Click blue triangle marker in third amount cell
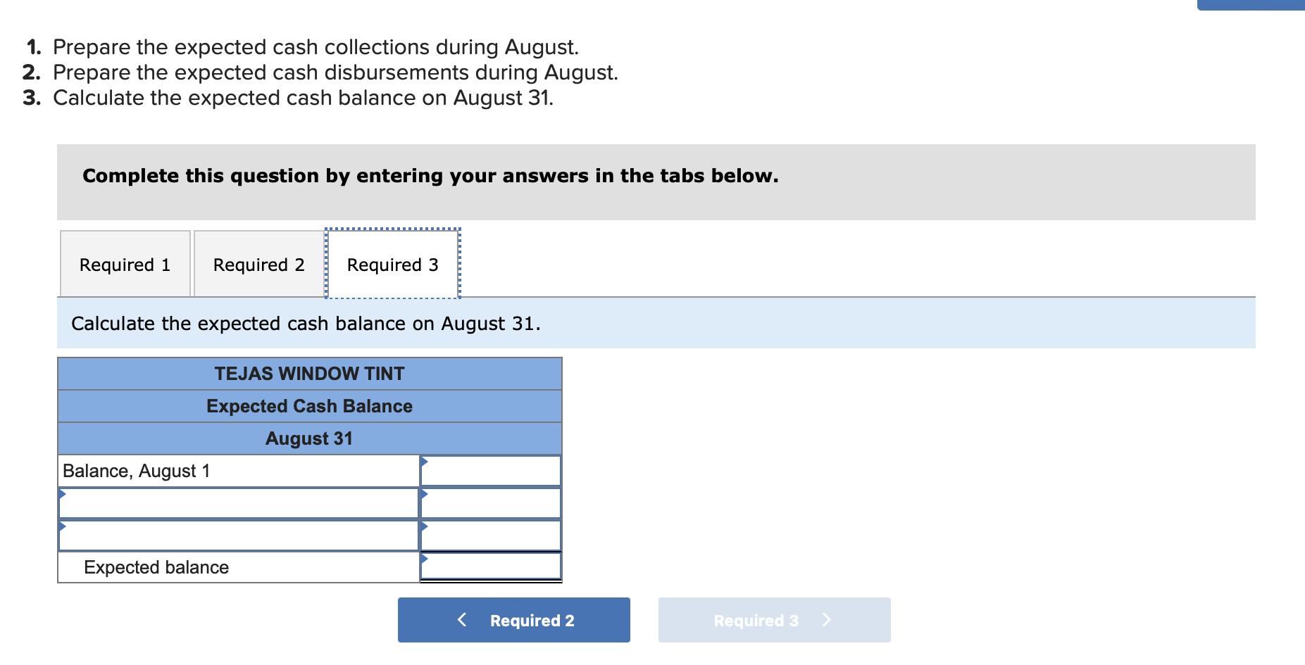This screenshot has height=665, width=1305. click(x=424, y=527)
